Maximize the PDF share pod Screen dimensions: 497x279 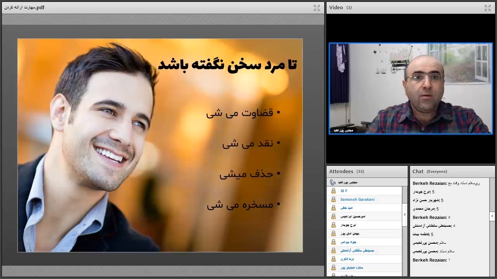pyautogui.click(x=317, y=8)
